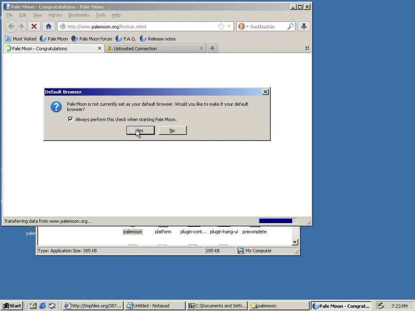Screen dimensions: 415x311
Task: Open the History menu
Action: (55, 15)
